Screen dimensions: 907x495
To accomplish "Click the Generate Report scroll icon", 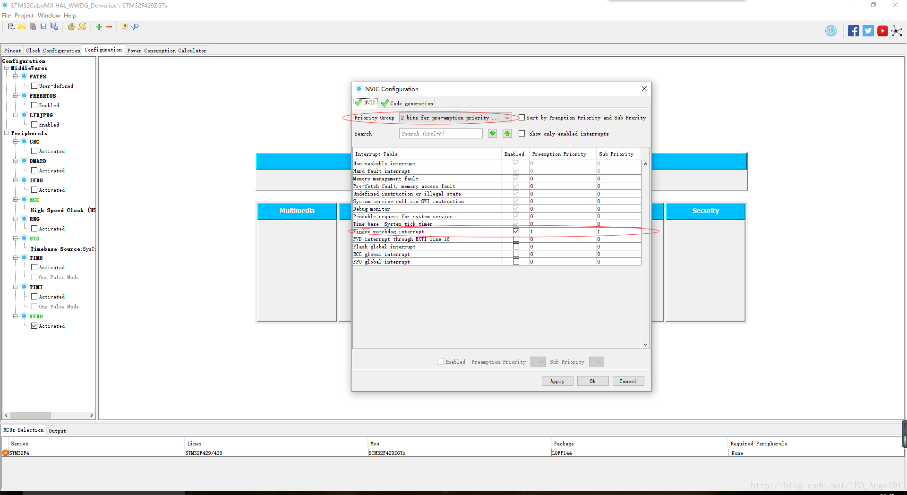I will coord(82,27).
